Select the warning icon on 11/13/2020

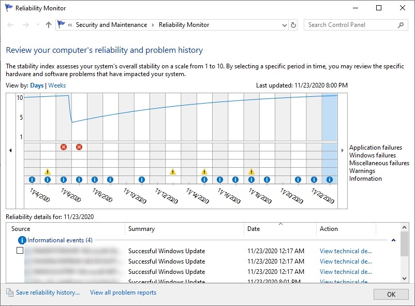click(173, 172)
